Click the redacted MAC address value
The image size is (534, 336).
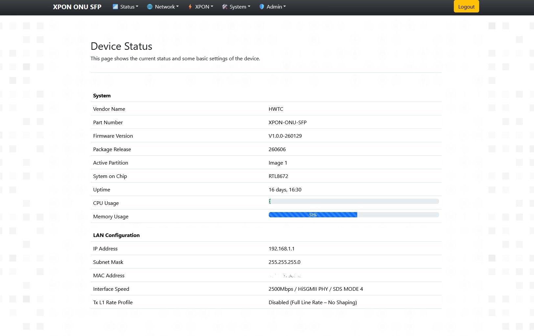[285, 276]
